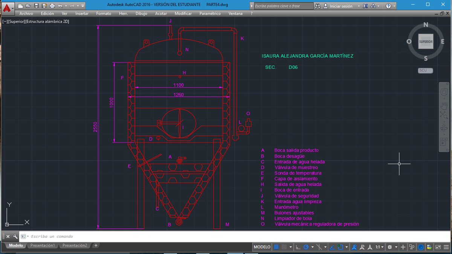Toggle Ortho mode in status bar
Image resolution: width=452 pixels, height=254 pixels.
click(x=298, y=247)
